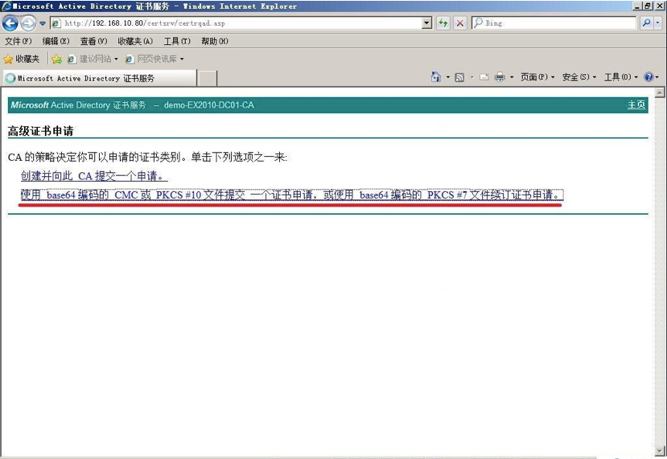Open the Home page icon in command bar
Viewport: 667px width, 459px height.
435,77
